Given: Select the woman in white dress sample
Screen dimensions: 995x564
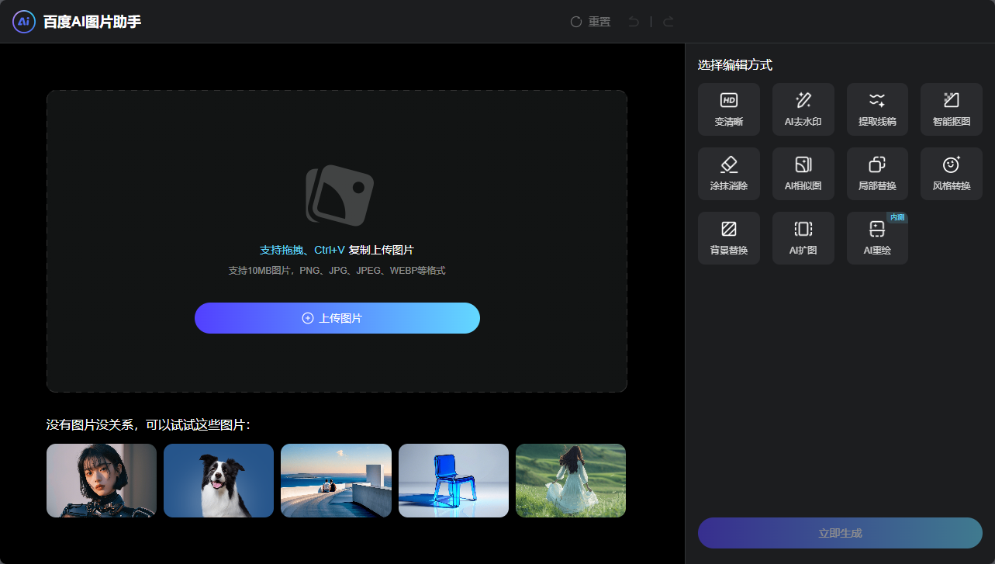Looking at the screenshot, I should 570,480.
